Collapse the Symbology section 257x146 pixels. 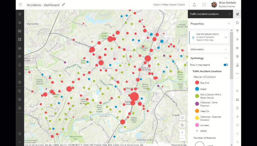(x=209, y=58)
